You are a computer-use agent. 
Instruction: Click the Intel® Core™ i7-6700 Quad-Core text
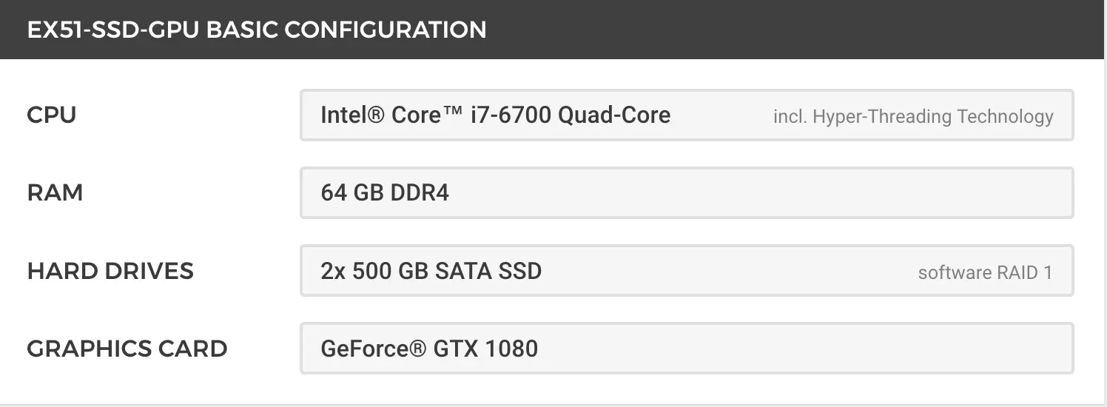pyautogui.click(x=496, y=115)
